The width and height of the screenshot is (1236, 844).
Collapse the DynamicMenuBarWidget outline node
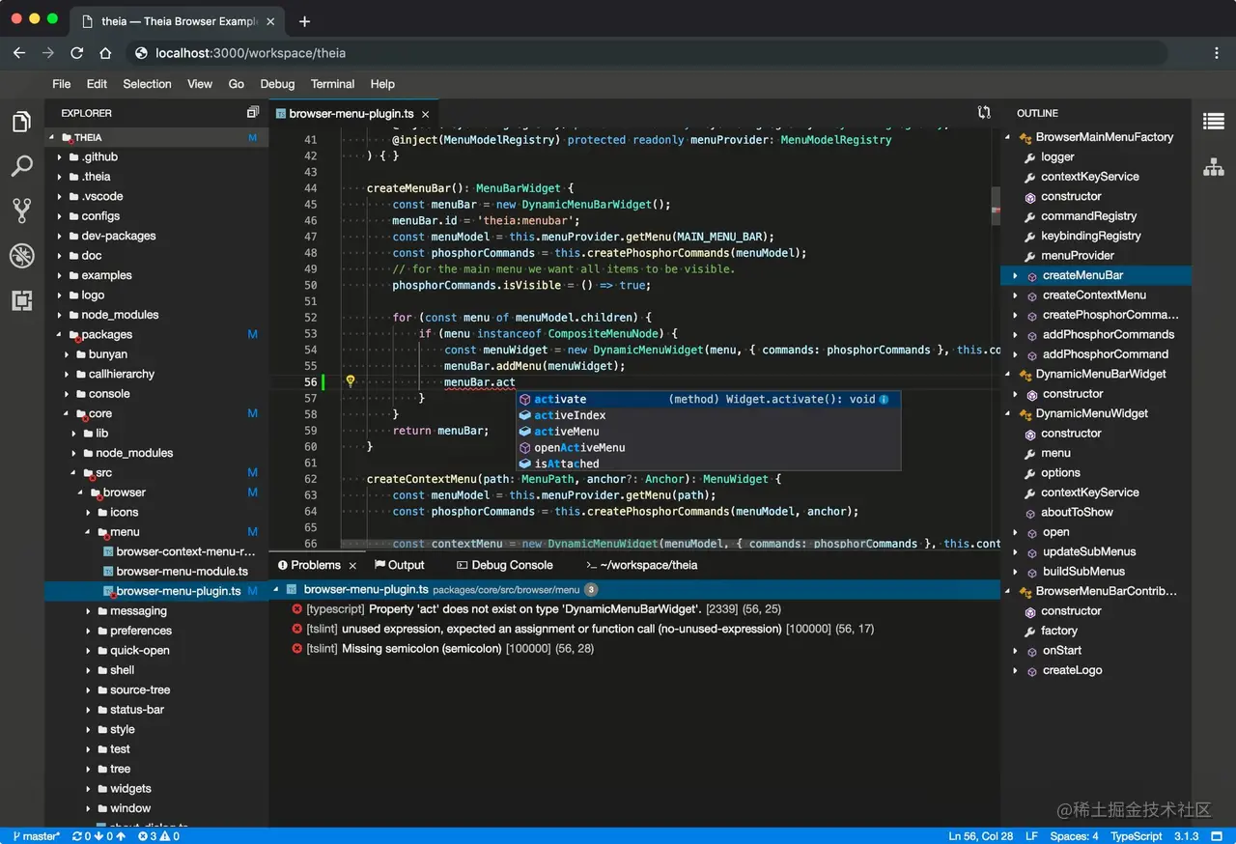pyautogui.click(x=1007, y=375)
